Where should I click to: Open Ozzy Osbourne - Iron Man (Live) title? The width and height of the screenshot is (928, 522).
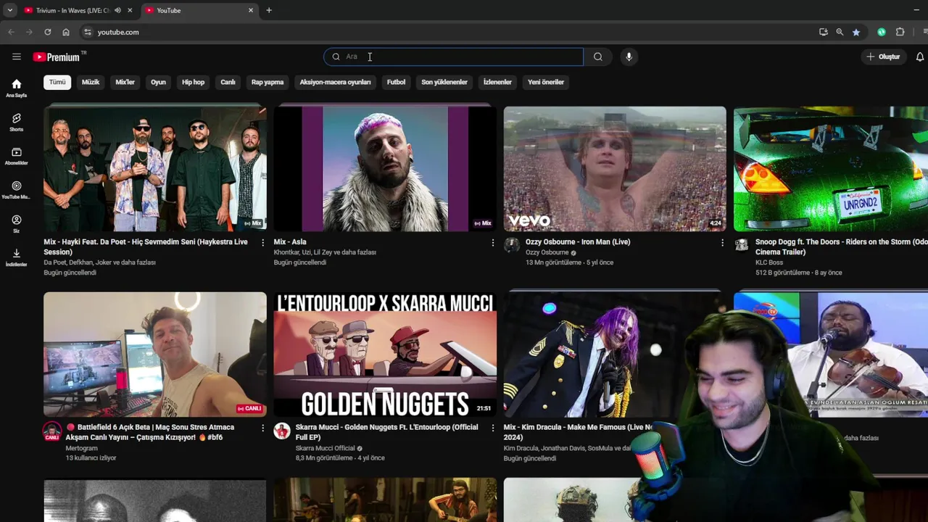point(578,242)
